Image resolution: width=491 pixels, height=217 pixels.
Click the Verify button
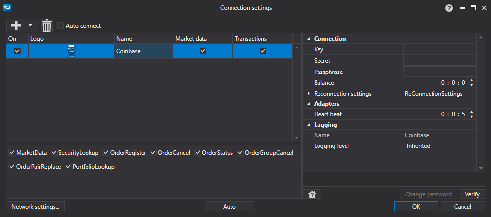(472, 194)
